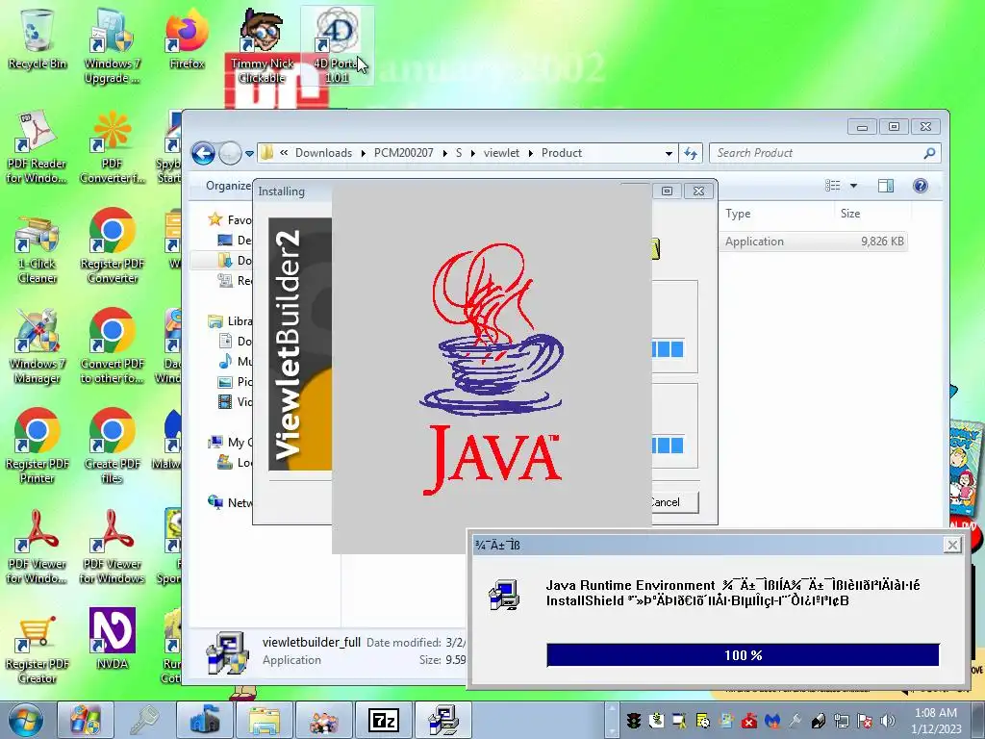This screenshot has height=739, width=985.
Task: Select the NVDA desktop shortcut
Action: click(112, 639)
